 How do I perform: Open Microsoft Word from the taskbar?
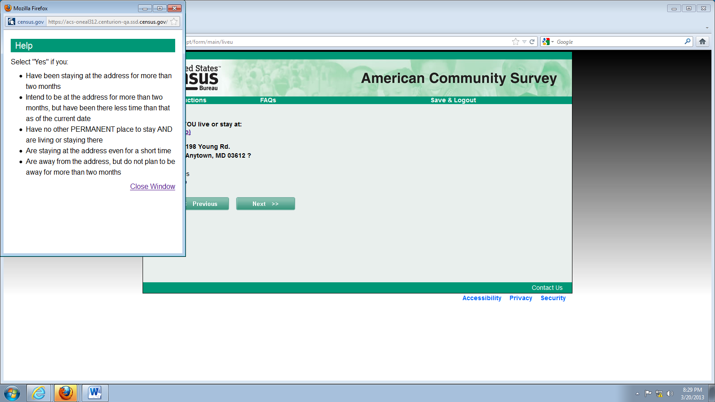pos(95,393)
